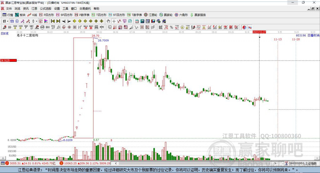Open the 六角形 hexagon chart tool
320x173 pixels.
click(x=181, y=15)
